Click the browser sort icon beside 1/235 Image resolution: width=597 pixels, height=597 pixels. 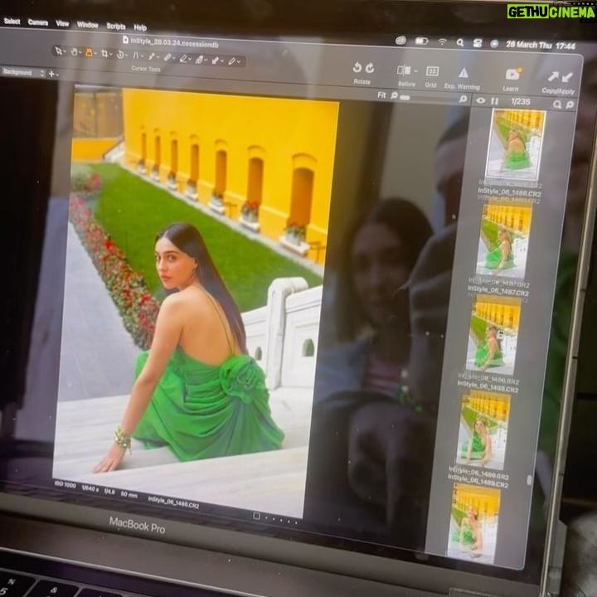(494, 101)
